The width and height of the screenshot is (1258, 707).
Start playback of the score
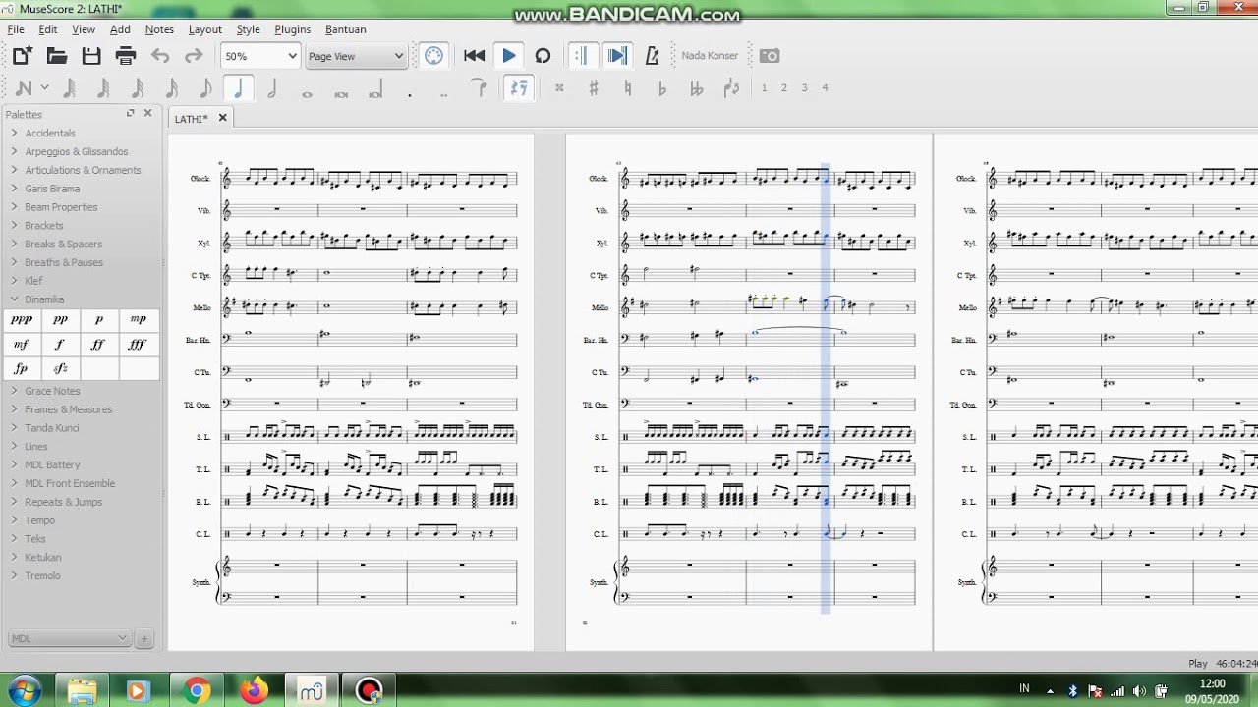point(508,56)
